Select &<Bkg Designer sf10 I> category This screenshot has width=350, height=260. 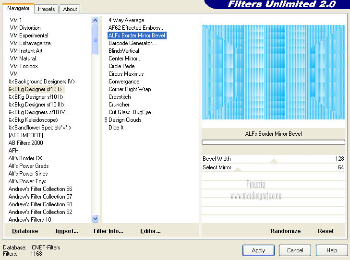pyautogui.click(x=35, y=89)
